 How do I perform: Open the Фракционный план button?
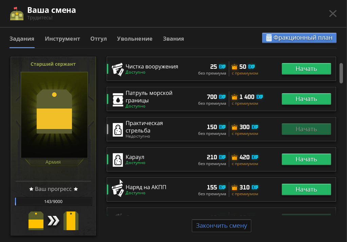tap(299, 38)
